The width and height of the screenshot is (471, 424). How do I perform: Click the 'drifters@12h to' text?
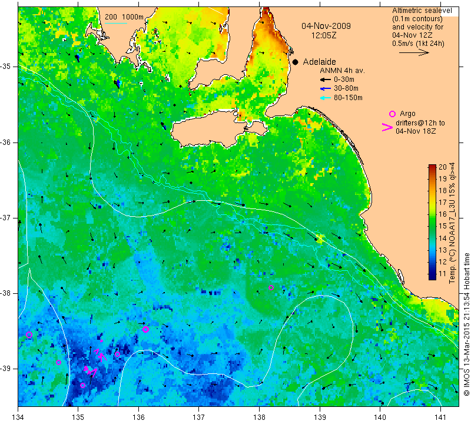point(420,123)
